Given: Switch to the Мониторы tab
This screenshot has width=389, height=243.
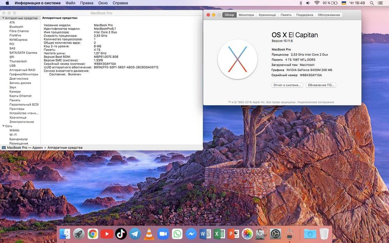Looking at the screenshot, I should pyautogui.click(x=246, y=15).
